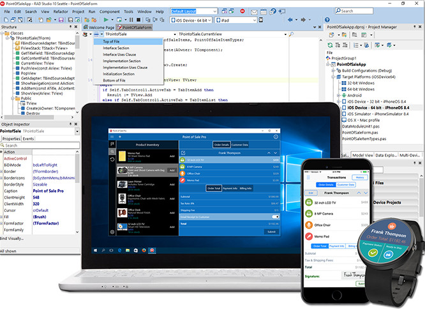Click Order Total button in laptop app
The image size is (425, 309).
tap(214, 188)
